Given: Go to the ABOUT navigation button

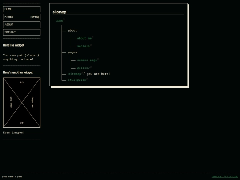Looking at the screenshot, I should (22, 24).
